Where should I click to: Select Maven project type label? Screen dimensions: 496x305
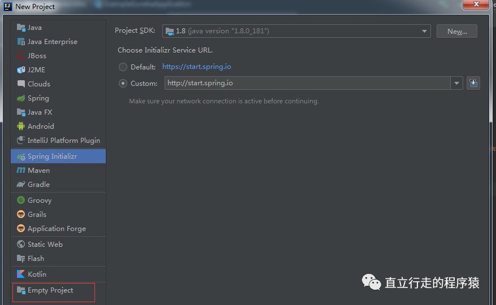pyautogui.click(x=38, y=171)
